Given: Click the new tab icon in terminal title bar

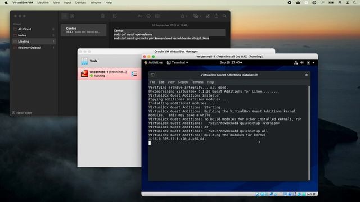Looking at the screenshot, I should [x=152, y=75].
